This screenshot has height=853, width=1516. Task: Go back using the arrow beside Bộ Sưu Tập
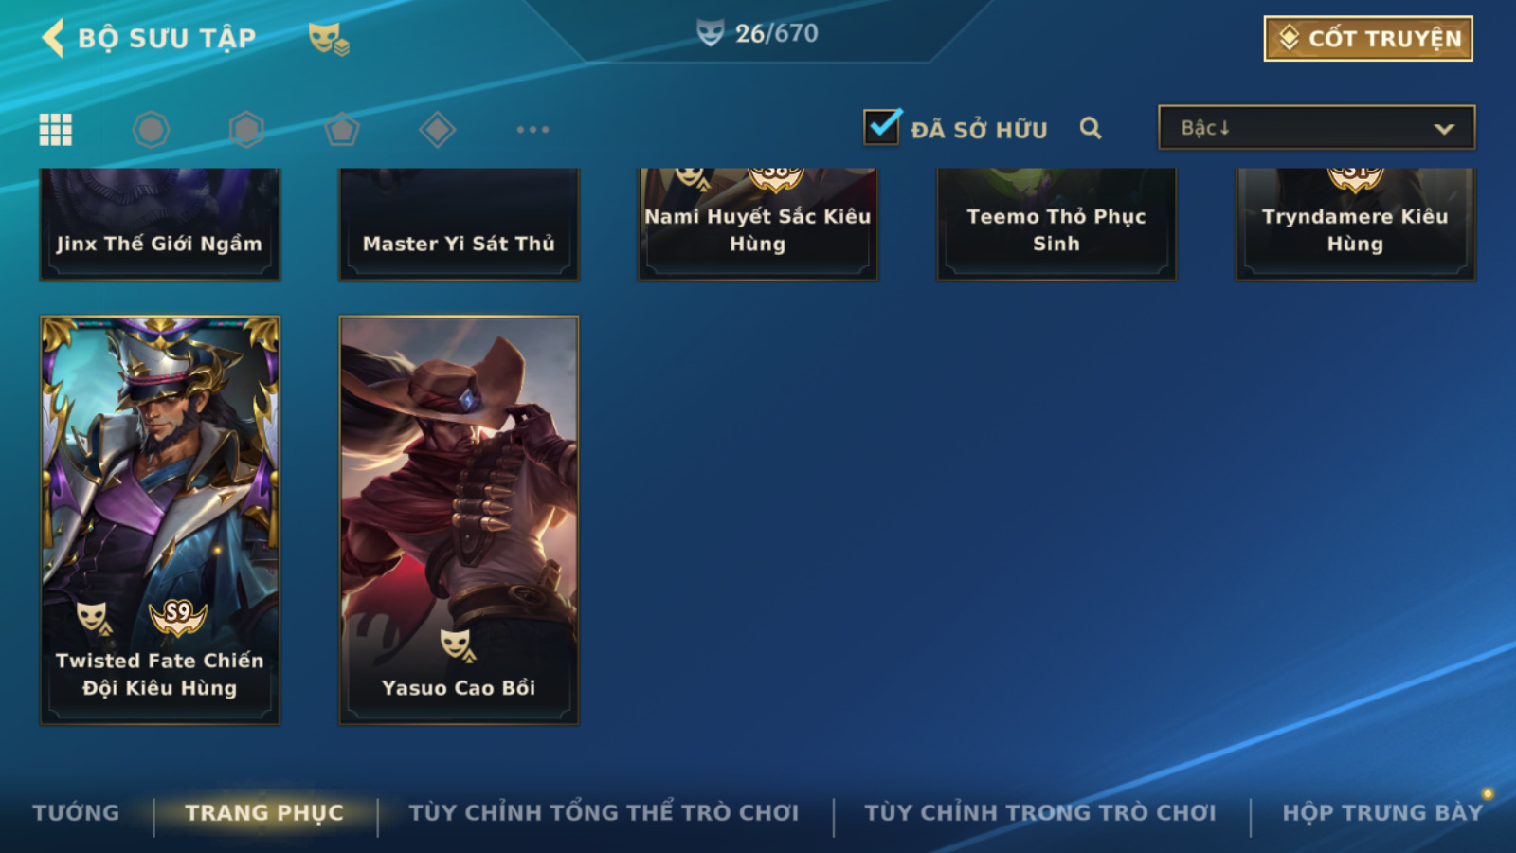53,38
